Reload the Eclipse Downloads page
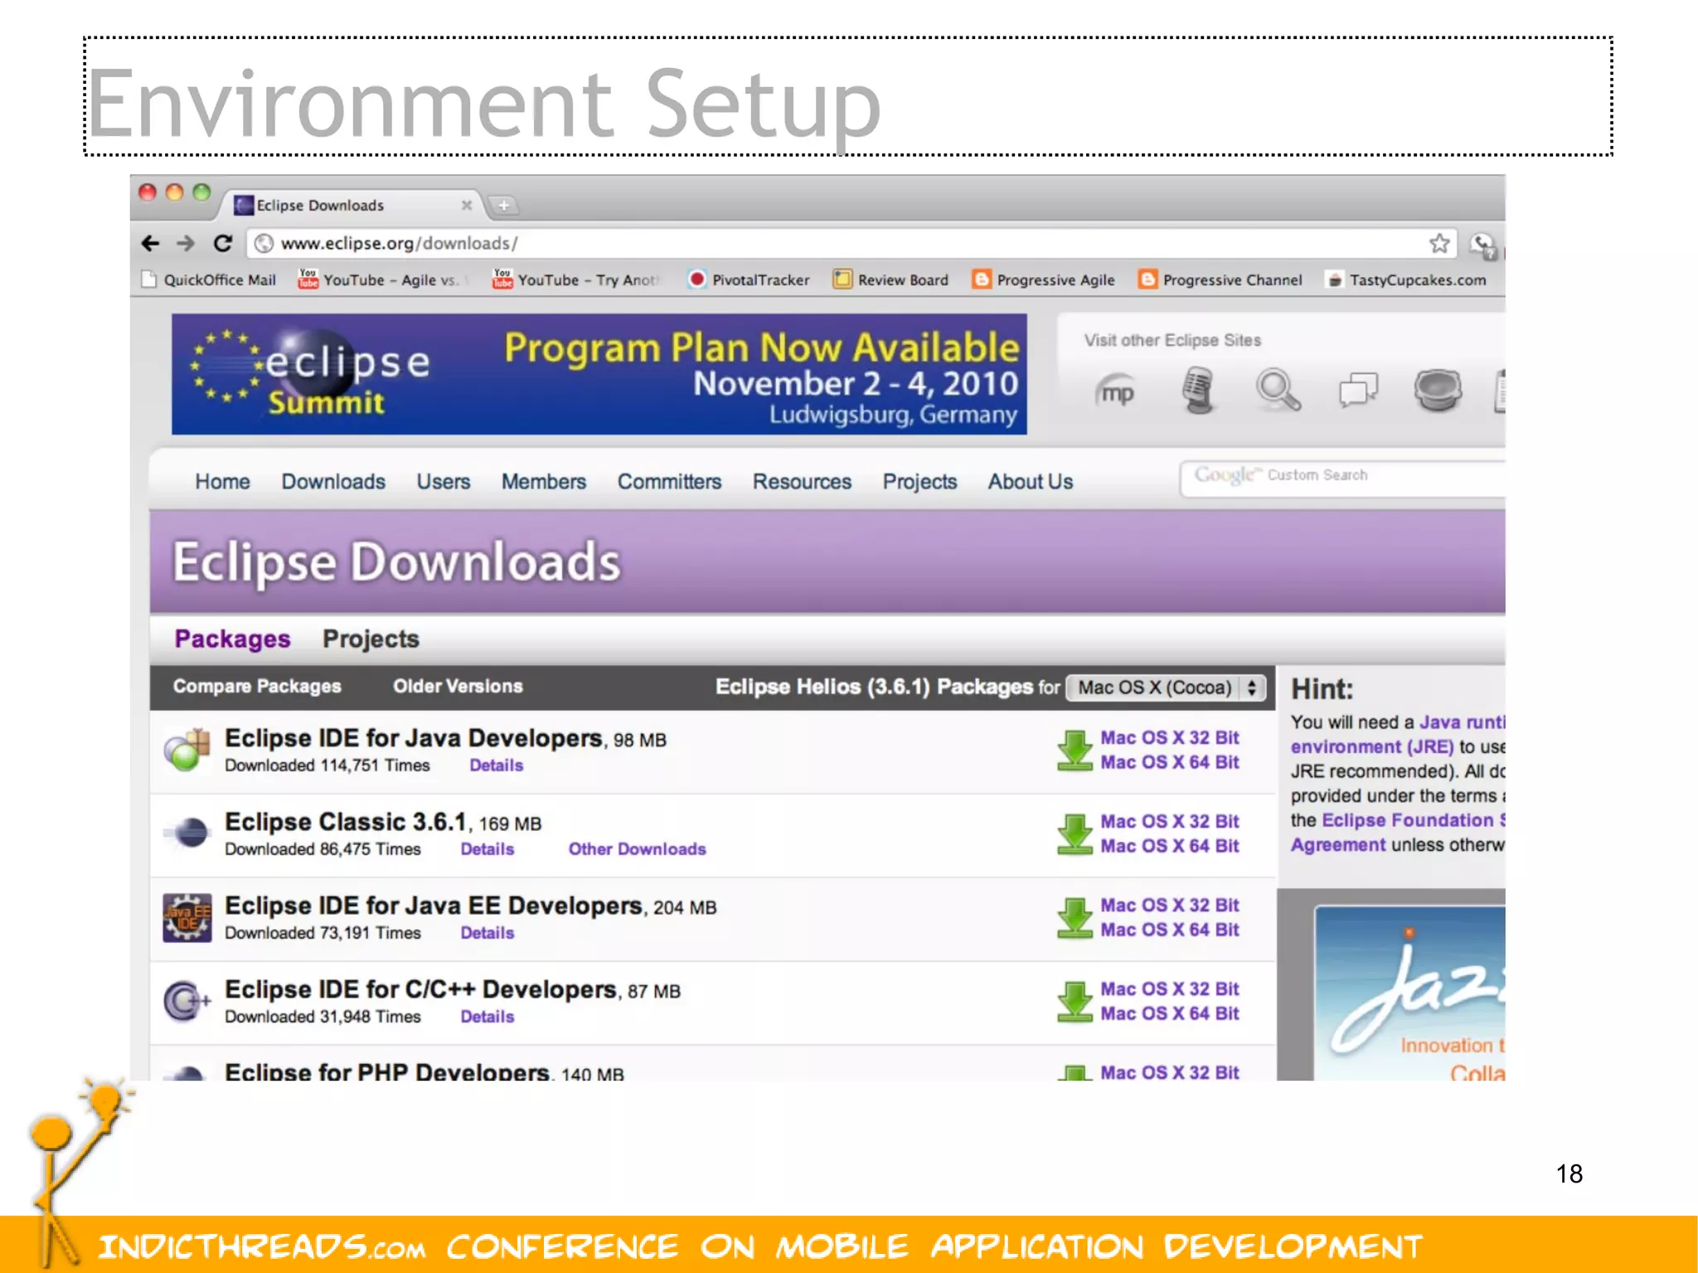Screen dimensions: 1698x1273 click(222, 243)
